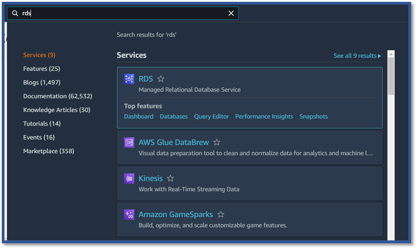Star the Kinesis service
417x249 pixels.
point(170,178)
